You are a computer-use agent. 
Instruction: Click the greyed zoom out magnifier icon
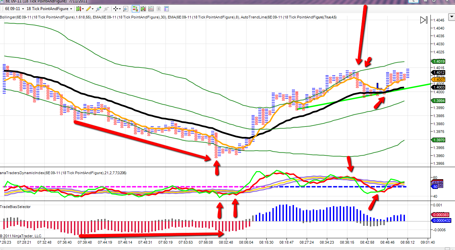106,9
